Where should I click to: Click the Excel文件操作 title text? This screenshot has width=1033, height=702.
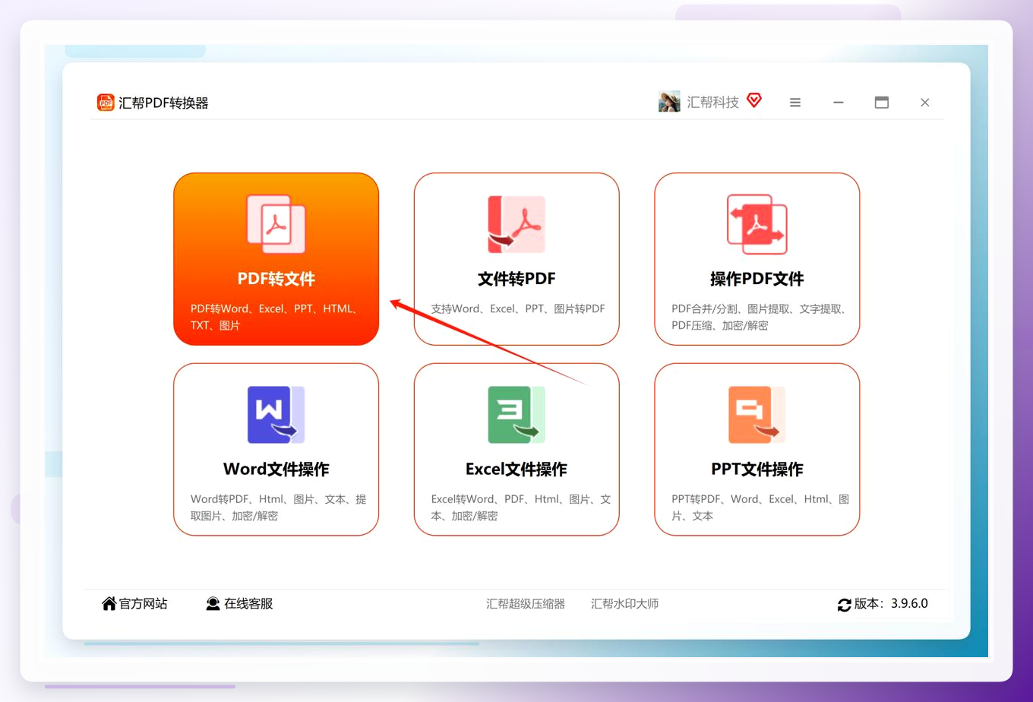pos(516,469)
